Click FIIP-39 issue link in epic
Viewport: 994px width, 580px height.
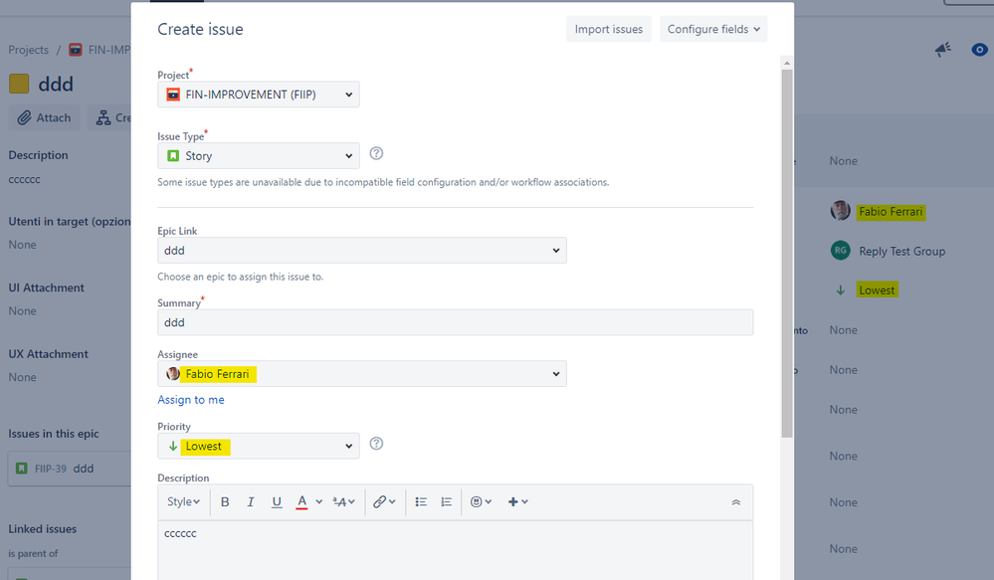click(x=51, y=469)
